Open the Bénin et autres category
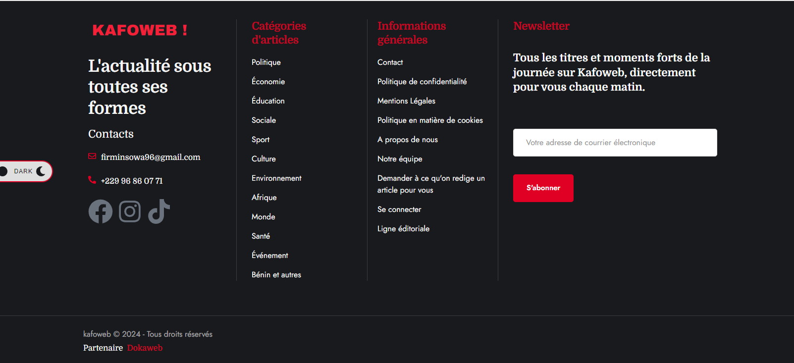Screen dimensions: 794x363 (276, 275)
